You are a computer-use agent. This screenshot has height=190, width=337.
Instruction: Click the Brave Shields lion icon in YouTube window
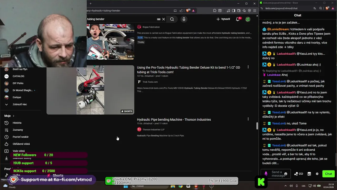187,11
